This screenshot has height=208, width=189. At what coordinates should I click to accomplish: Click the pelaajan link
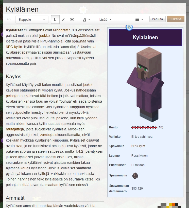13,96
